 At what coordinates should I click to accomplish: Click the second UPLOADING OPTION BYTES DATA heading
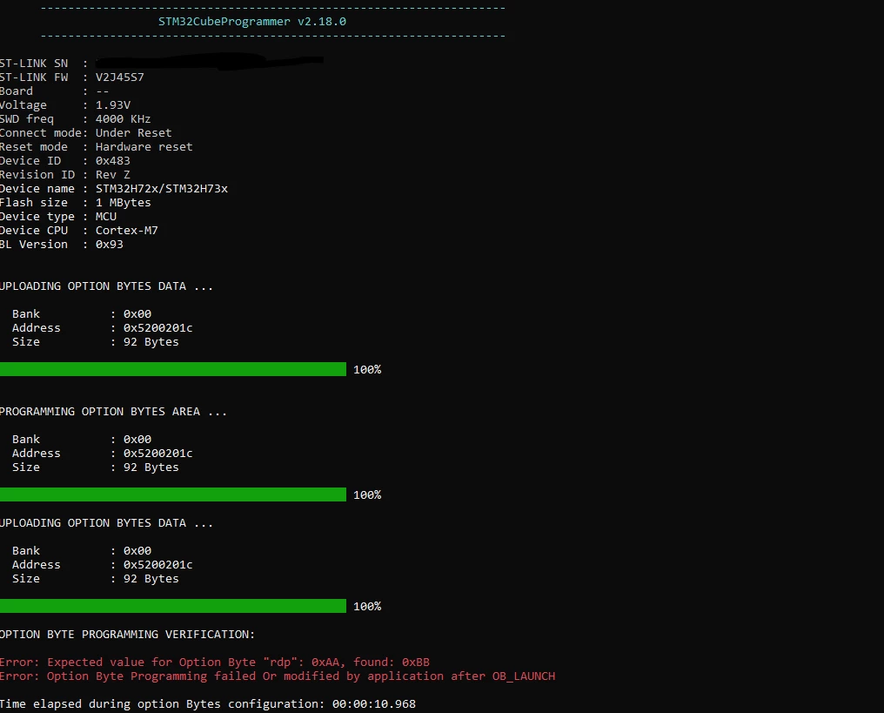click(x=106, y=523)
